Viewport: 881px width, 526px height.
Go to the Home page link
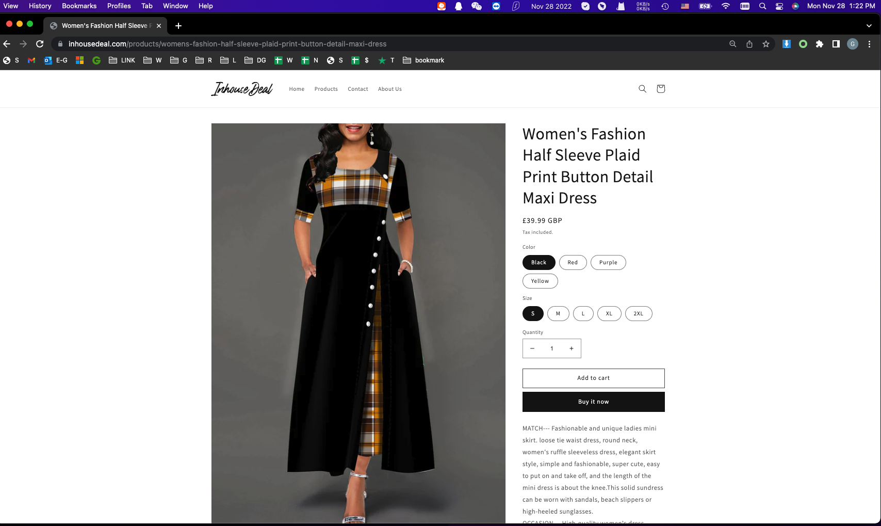coord(297,89)
